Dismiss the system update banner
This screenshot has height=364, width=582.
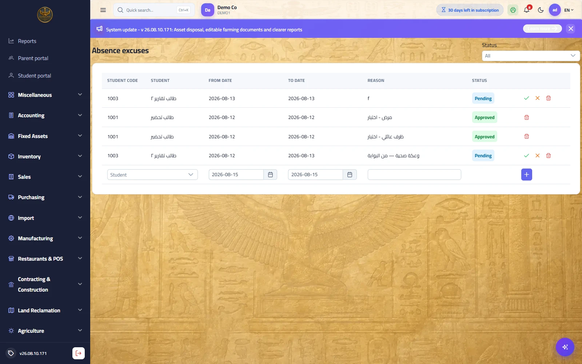(571, 29)
